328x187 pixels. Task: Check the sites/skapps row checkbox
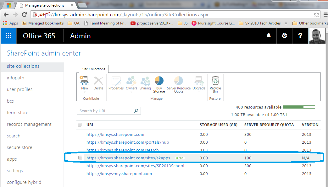tap(80, 158)
